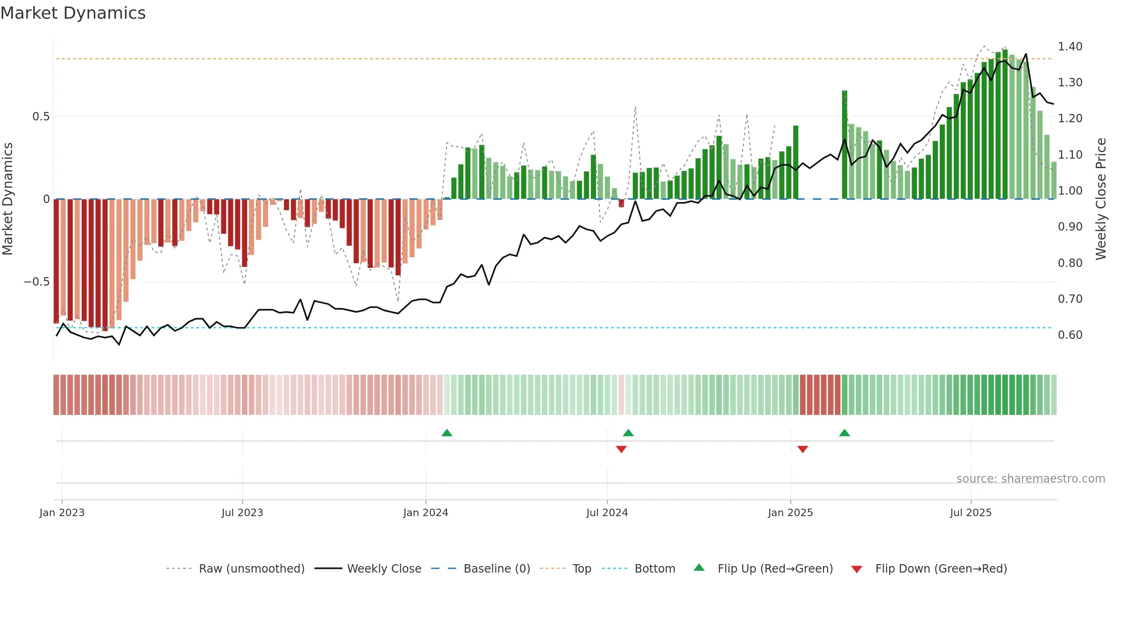Click the Market Dynamics chart title

click(x=73, y=13)
